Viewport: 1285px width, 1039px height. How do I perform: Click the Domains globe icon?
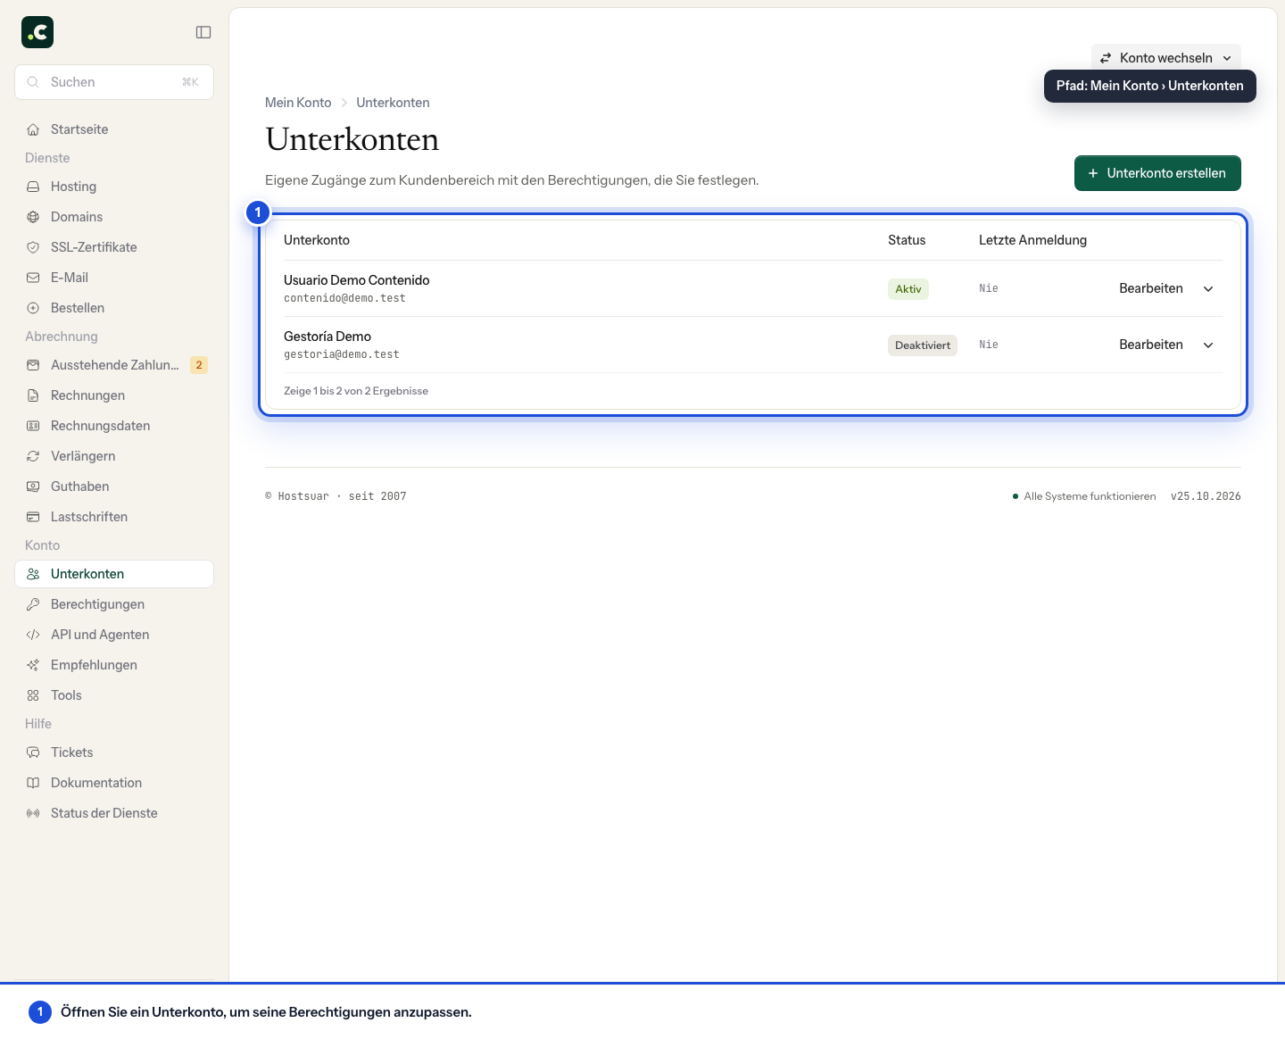33,217
